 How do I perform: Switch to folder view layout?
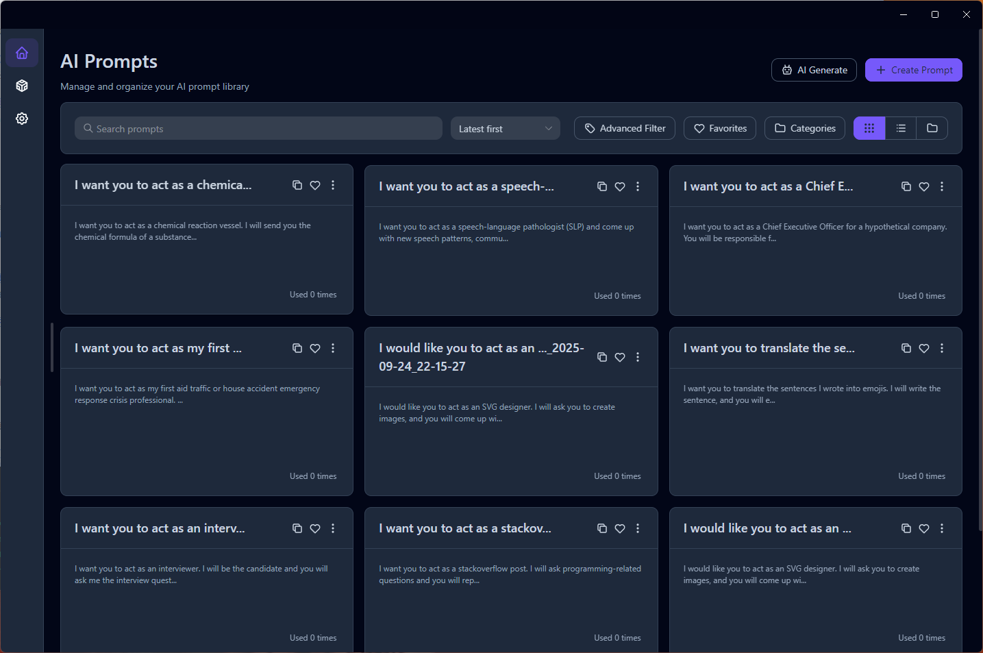pos(932,128)
